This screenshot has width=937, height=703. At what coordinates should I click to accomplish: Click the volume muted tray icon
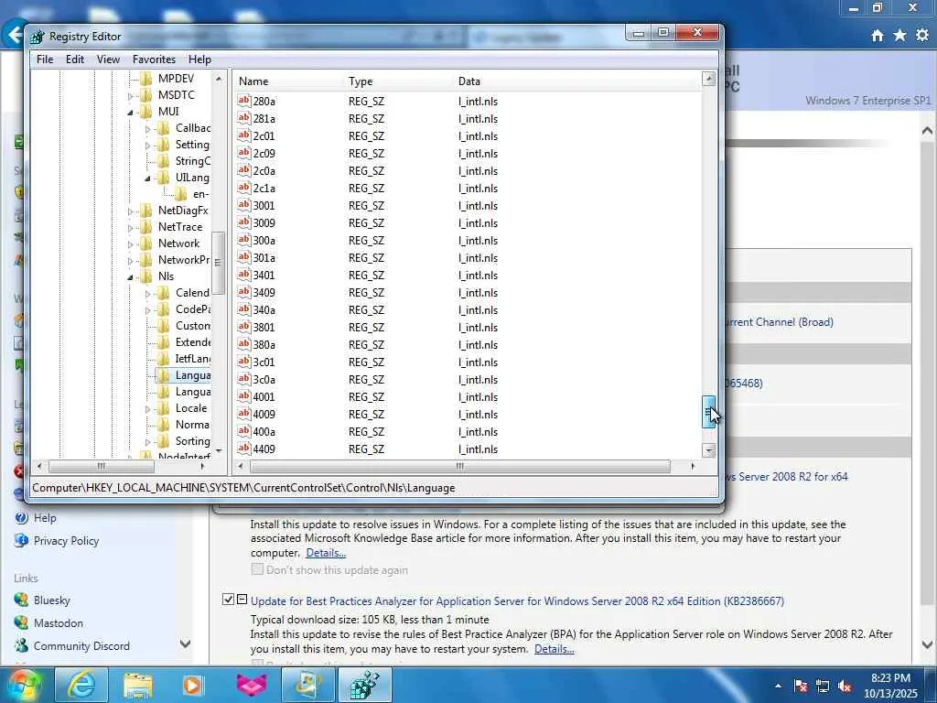coord(845,687)
